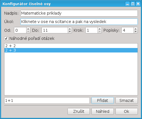Toggle the Náhodné pořadí otázek checkbox
The height and width of the screenshot is (119, 142).
tap(6, 38)
